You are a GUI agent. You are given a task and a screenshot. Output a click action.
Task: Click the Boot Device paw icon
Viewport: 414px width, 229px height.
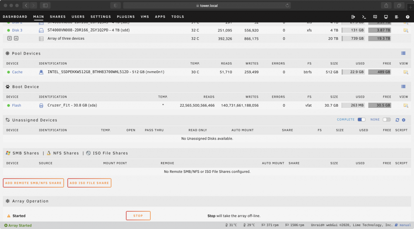(x=7, y=87)
